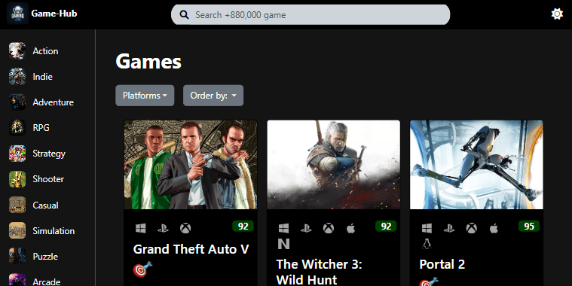Select the Action genre label
The image size is (572, 286).
click(x=45, y=51)
